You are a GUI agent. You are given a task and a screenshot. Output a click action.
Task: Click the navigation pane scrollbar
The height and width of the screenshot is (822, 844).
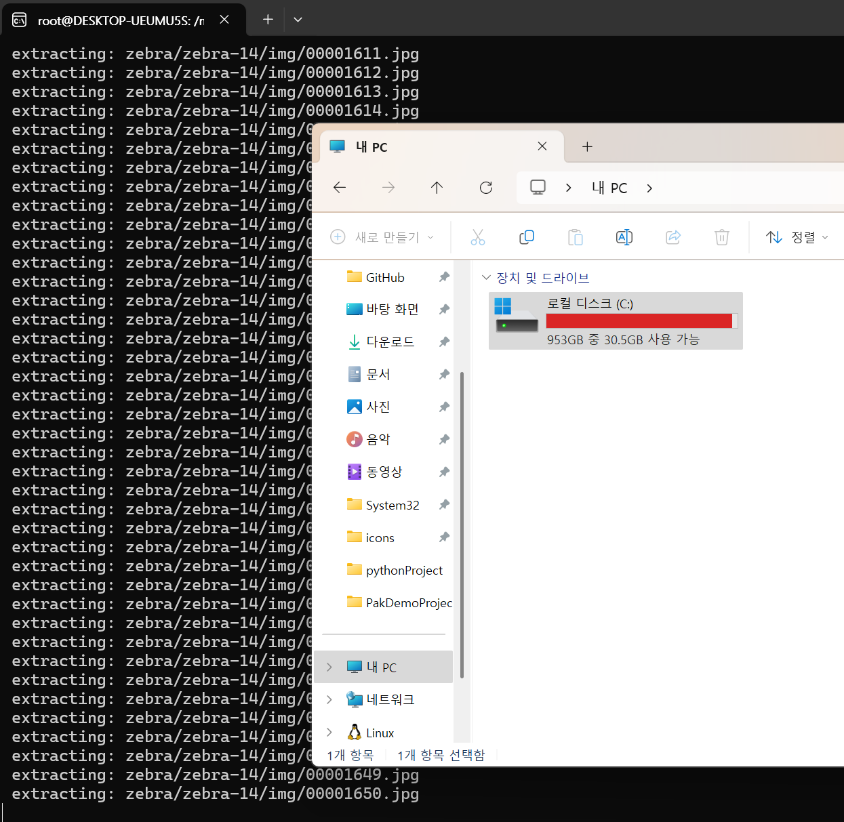pos(462,525)
